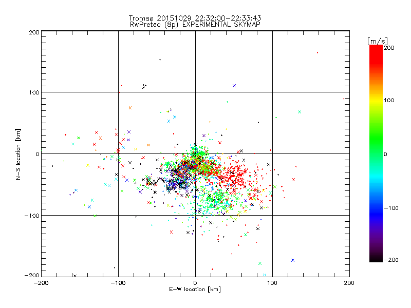
Task: Click the Y-axis tick label '100'
Action: tap(34, 92)
